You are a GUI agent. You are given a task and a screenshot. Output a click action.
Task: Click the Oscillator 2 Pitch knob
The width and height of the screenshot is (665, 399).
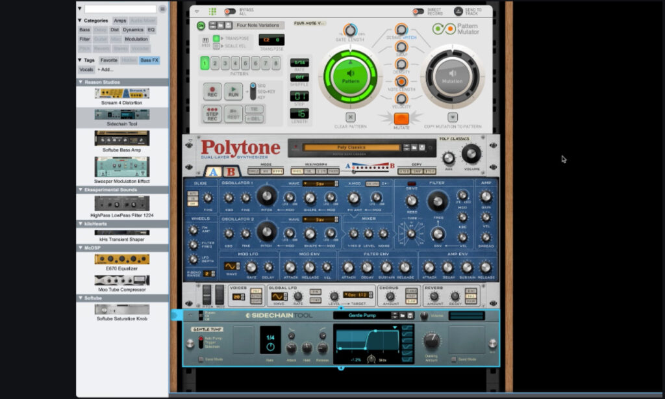pos(267,232)
